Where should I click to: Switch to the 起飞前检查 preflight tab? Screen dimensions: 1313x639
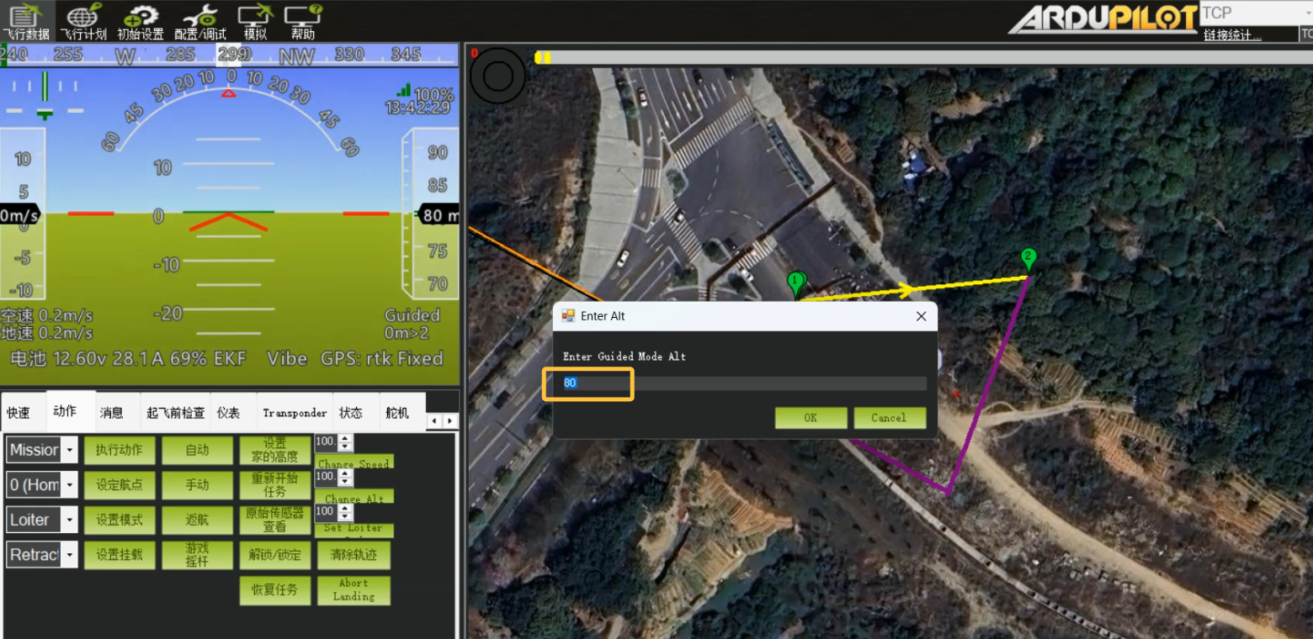(175, 412)
